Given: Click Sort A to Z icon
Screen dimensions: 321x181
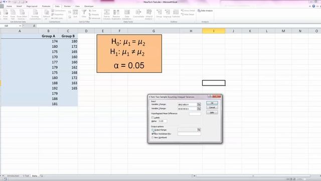Looking at the screenshot, I should (x=70, y=12).
